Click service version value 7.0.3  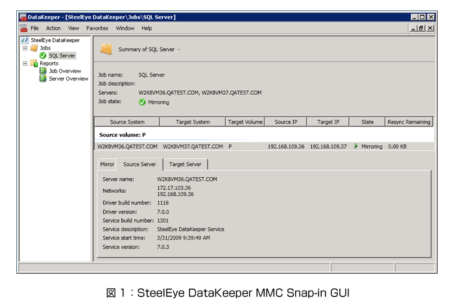[x=163, y=247]
